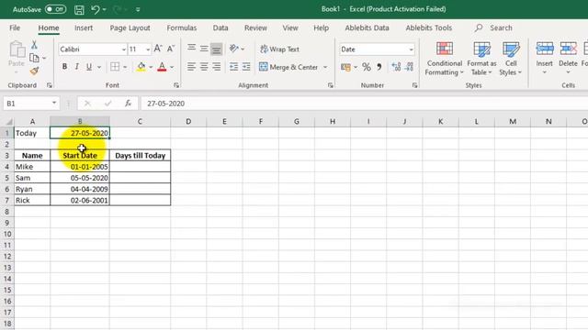Image resolution: width=588 pixels, height=330 pixels.
Task: Click Align Left icon
Action: coord(191,67)
